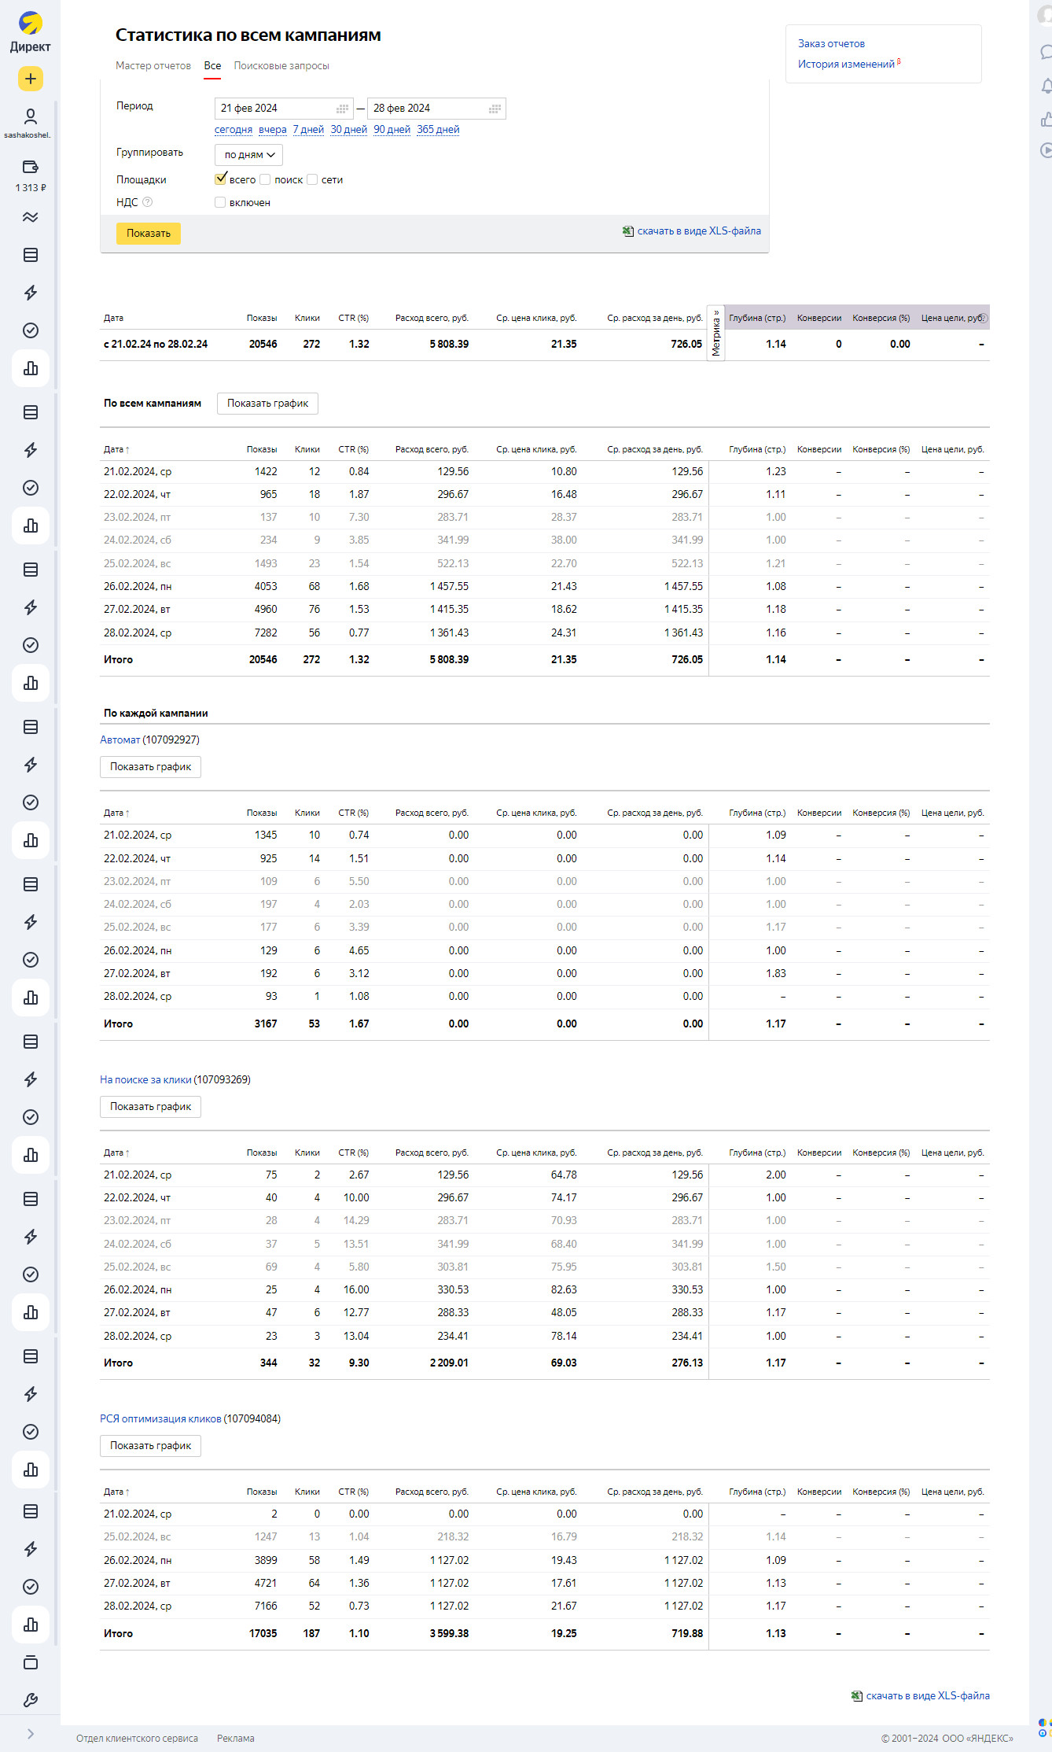Set period to сегодня
This screenshot has width=1052, height=1752.
point(234,130)
